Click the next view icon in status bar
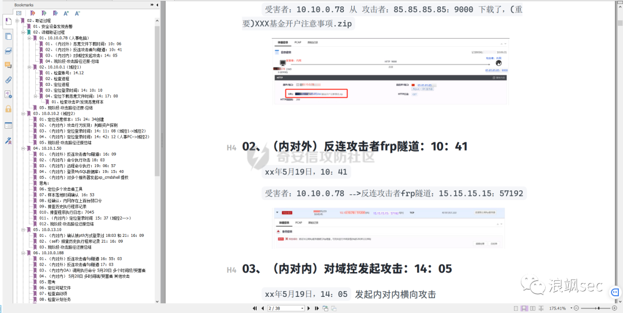This screenshot has height=313, width=623. click(x=334, y=308)
